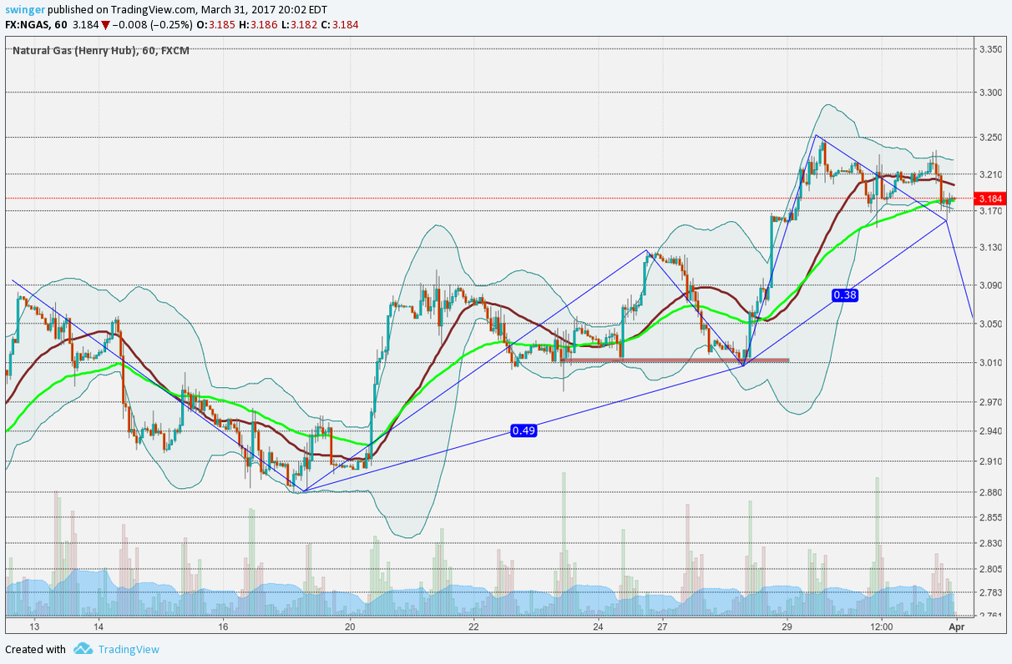Select the blue 0.49 trend line label
1012x664 pixels.
524,430
